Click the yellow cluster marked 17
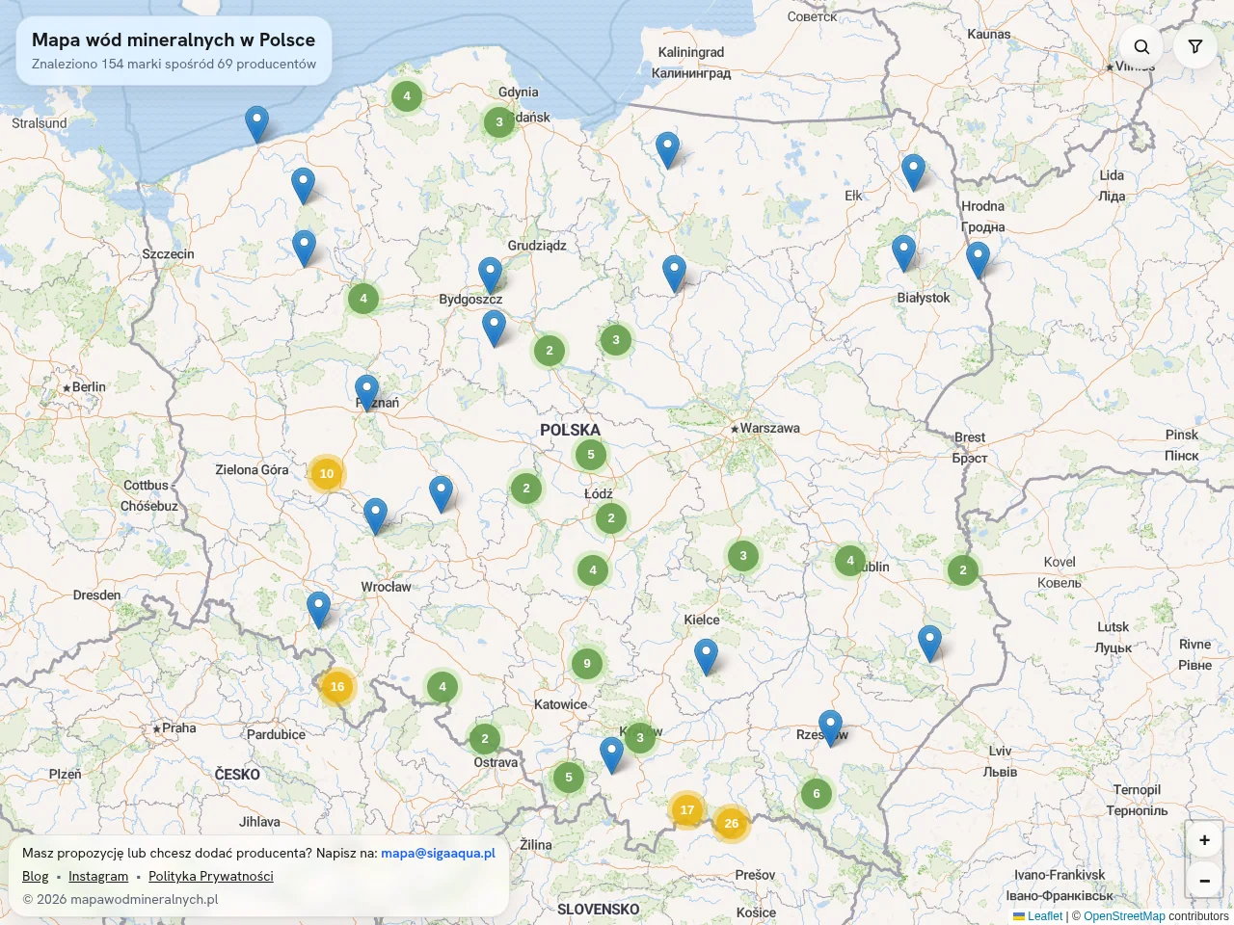Screen dimensions: 1234x925 click(x=687, y=809)
